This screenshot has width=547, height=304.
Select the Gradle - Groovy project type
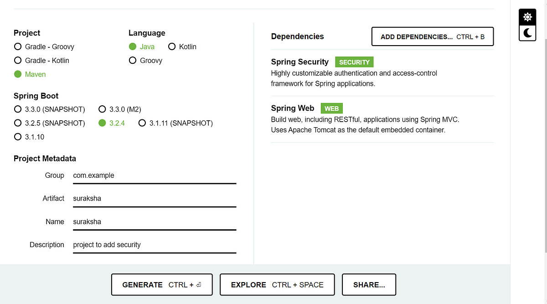(x=17, y=46)
